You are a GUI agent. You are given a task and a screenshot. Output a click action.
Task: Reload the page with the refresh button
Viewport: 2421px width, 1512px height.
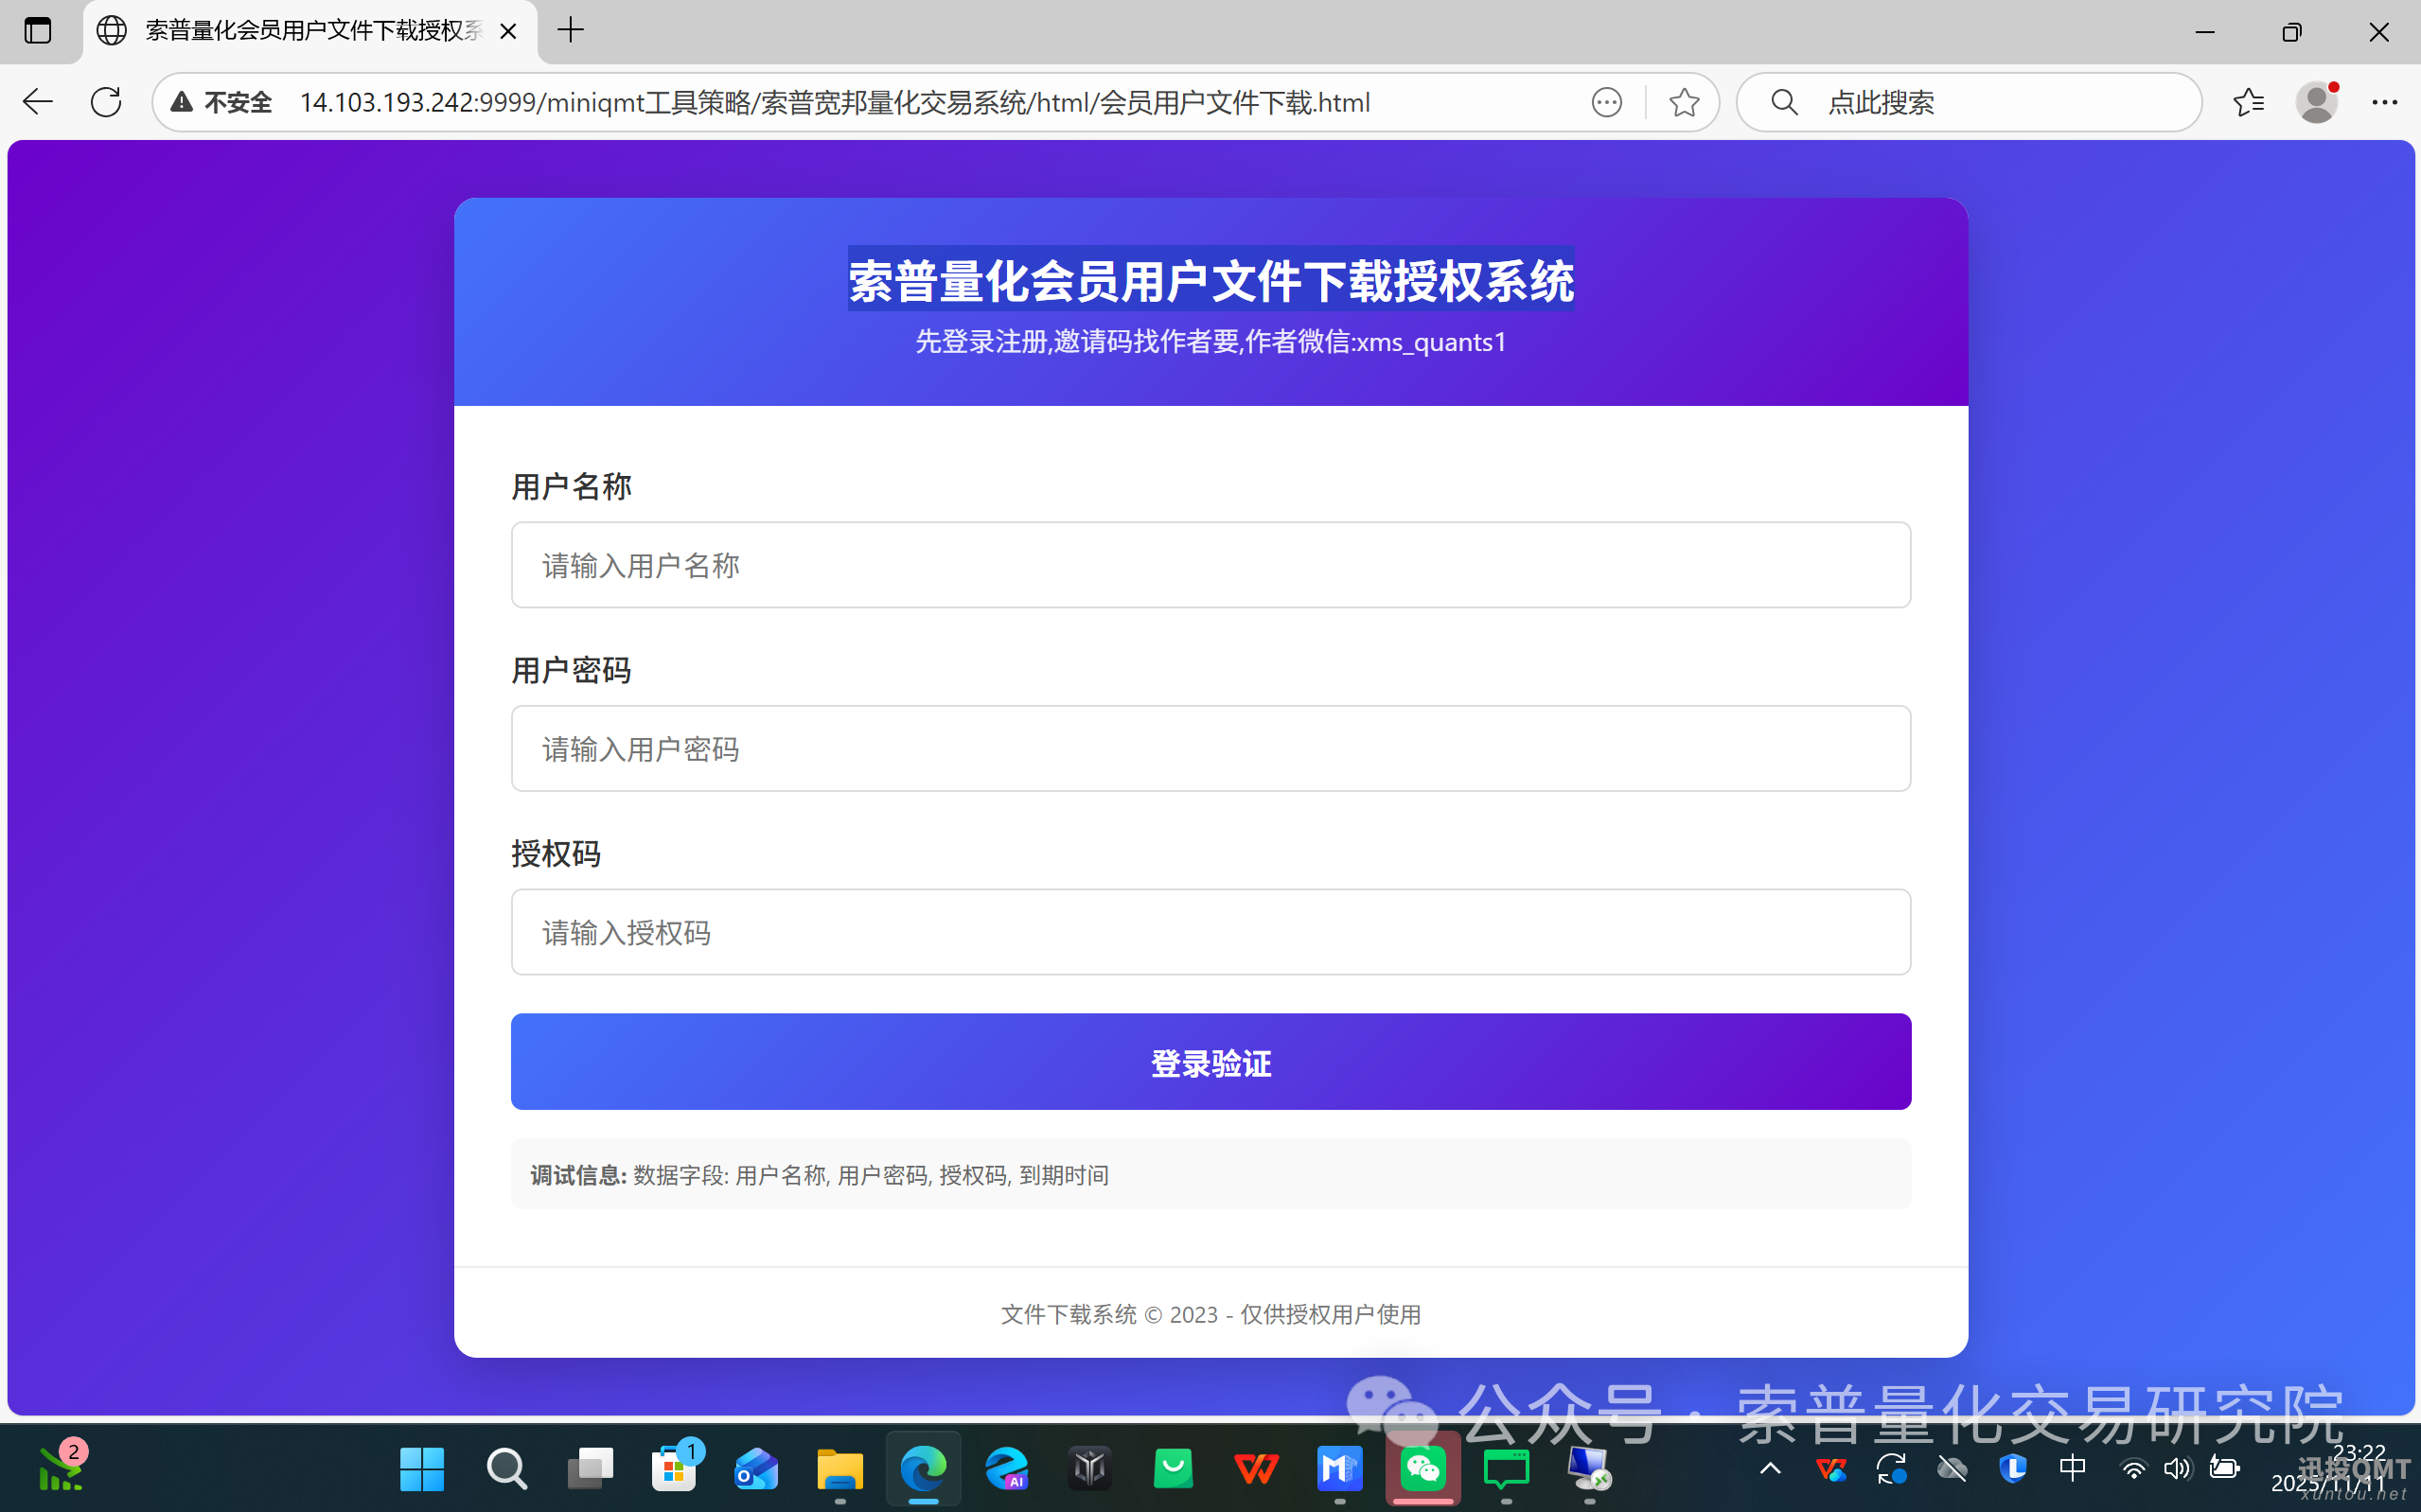point(105,101)
